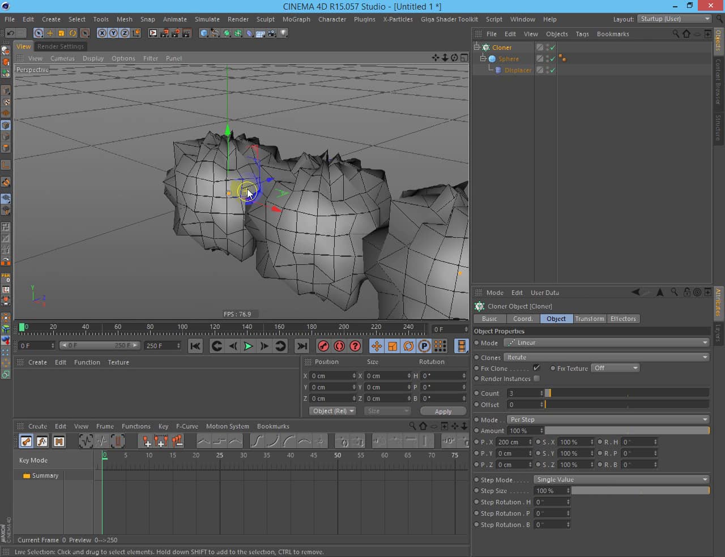Click the Count slider in Object Properties
725x557 pixels.
[x=626, y=393]
